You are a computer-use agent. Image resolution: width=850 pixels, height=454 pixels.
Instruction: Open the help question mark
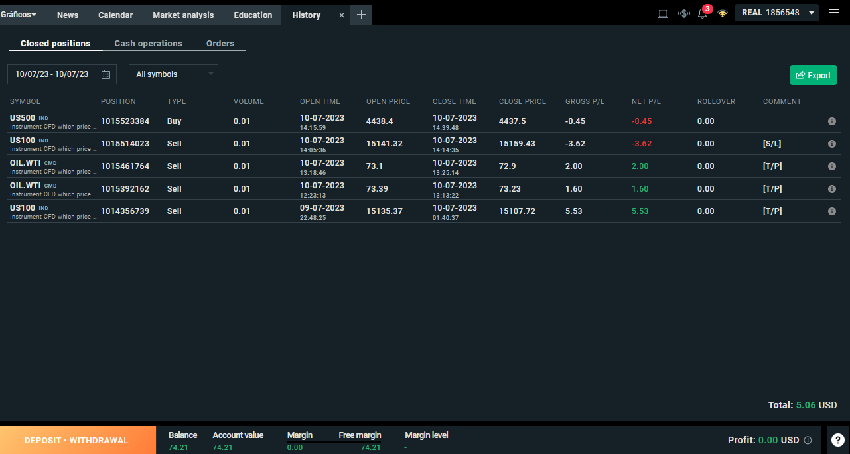click(x=838, y=439)
